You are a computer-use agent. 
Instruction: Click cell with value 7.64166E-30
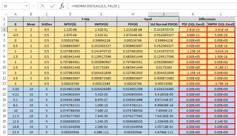(x=164, y=116)
